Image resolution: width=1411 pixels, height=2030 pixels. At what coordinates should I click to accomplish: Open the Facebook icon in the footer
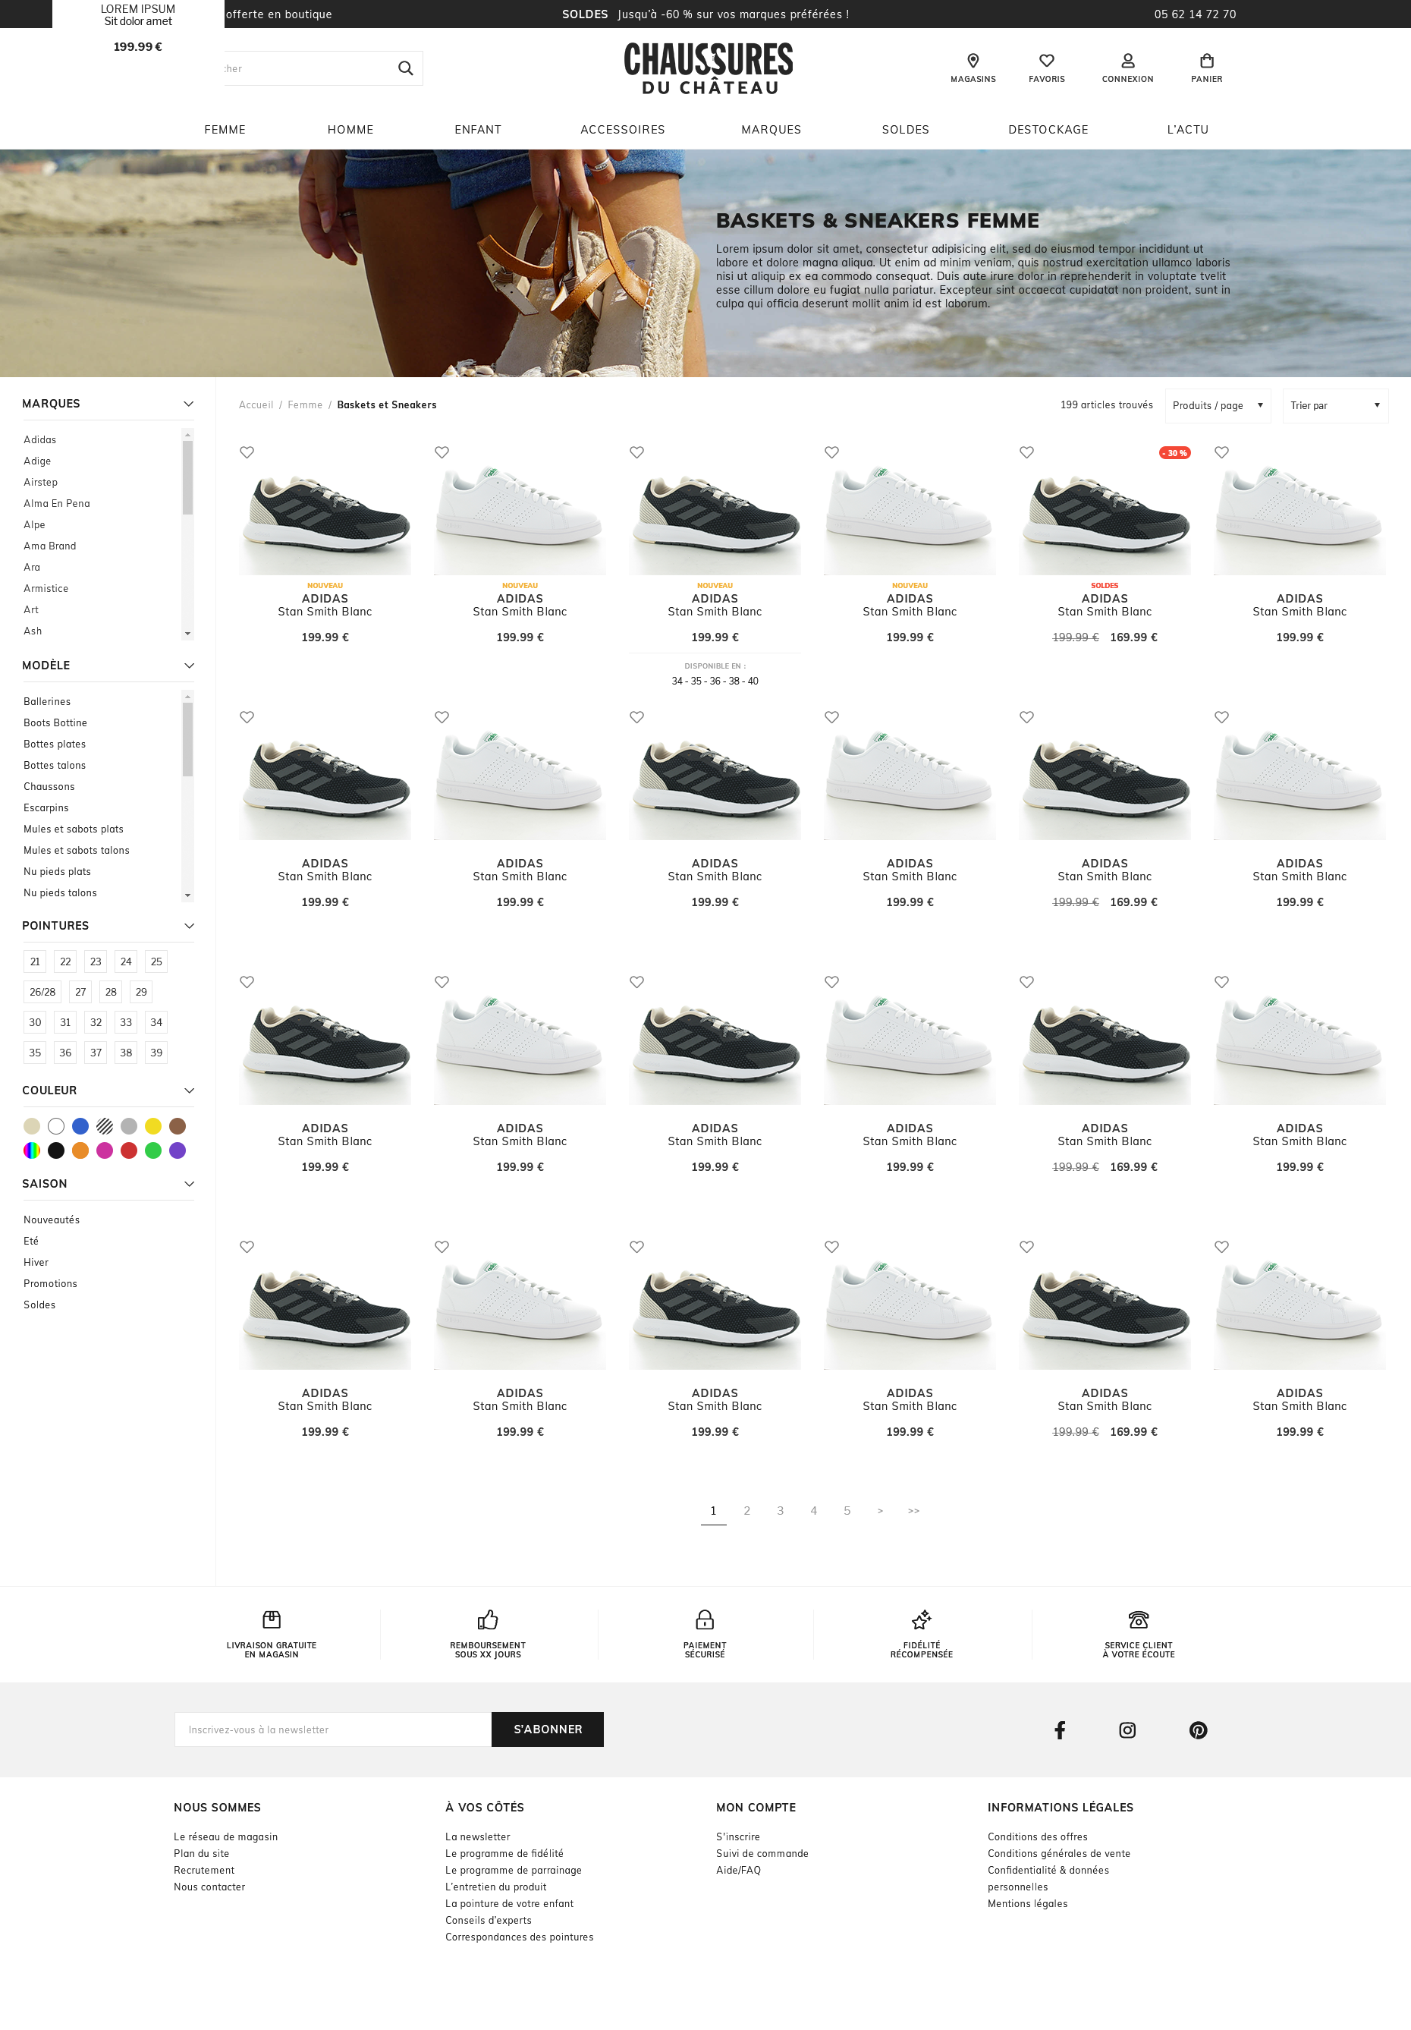click(1059, 1729)
